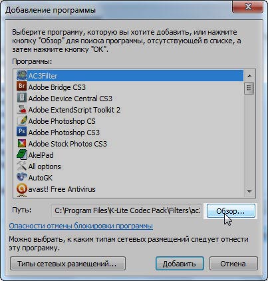Image resolution: width=268 pixels, height=281 pixels.
Task: Click the avast! Free Antivirus icon
Action: click(22, 188)
